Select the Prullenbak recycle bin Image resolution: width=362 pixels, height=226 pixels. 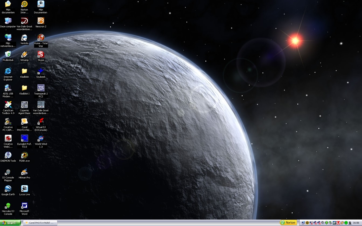pyautogui.click(x=8, y=55)
